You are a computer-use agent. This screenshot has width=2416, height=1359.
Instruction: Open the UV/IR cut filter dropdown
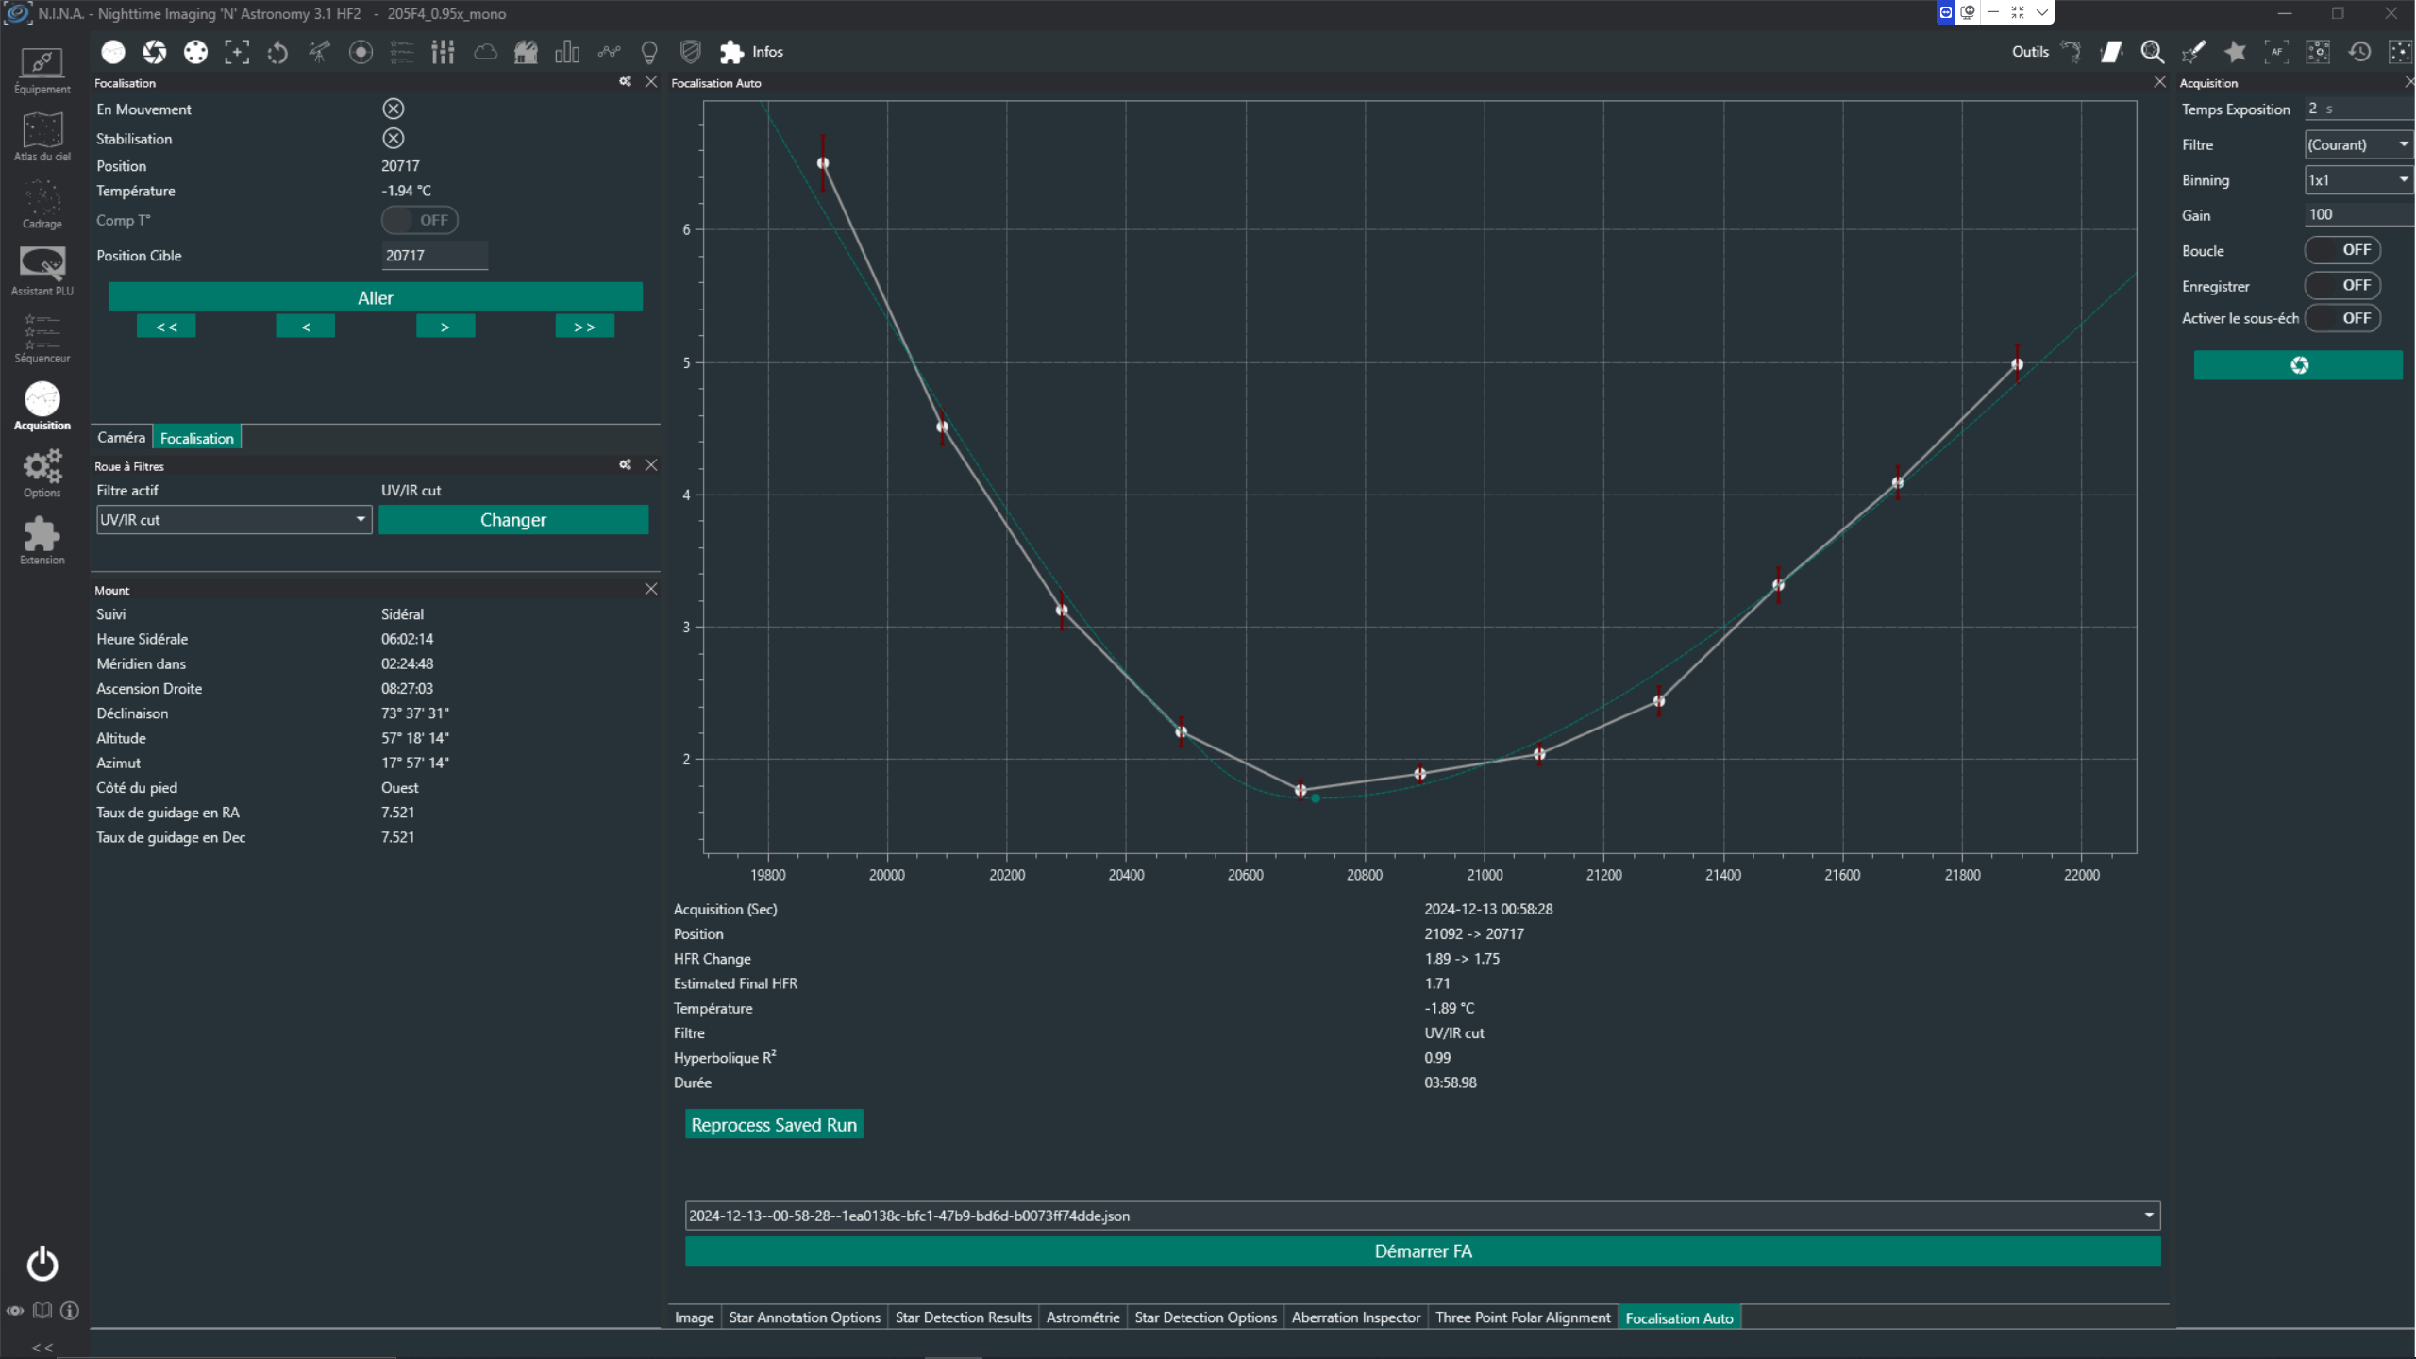tap(234, 520)
